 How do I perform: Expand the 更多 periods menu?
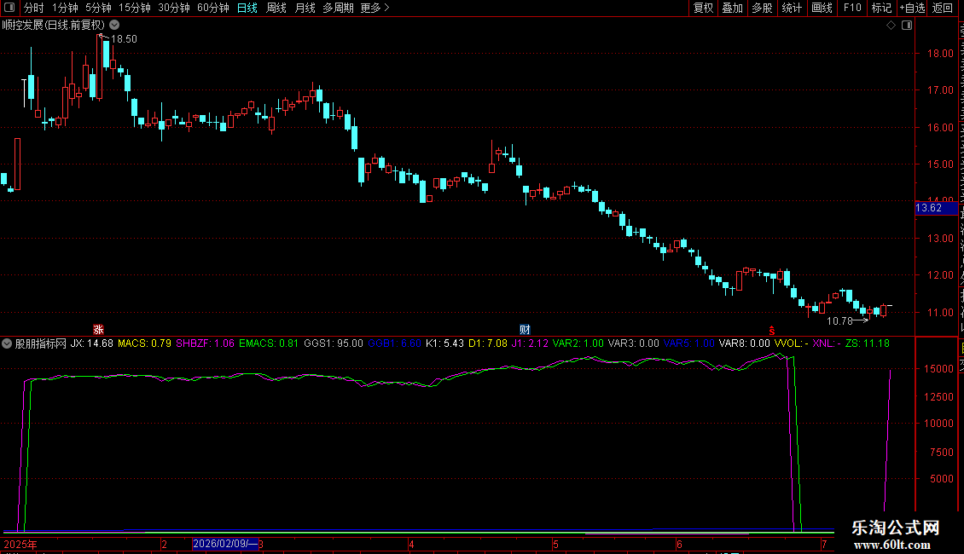(x=375, y=8)
